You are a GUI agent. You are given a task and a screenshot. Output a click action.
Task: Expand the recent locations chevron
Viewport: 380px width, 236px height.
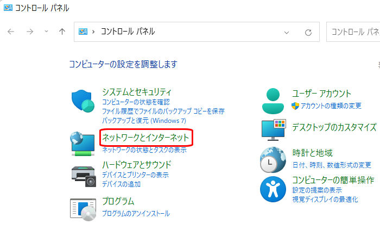tap(46, 32)
